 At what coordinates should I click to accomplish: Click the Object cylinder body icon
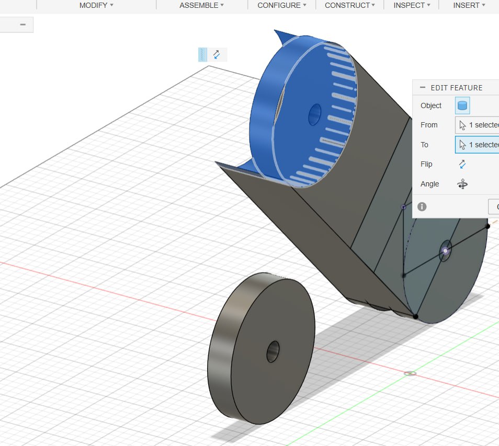click(x=462, y=105)
